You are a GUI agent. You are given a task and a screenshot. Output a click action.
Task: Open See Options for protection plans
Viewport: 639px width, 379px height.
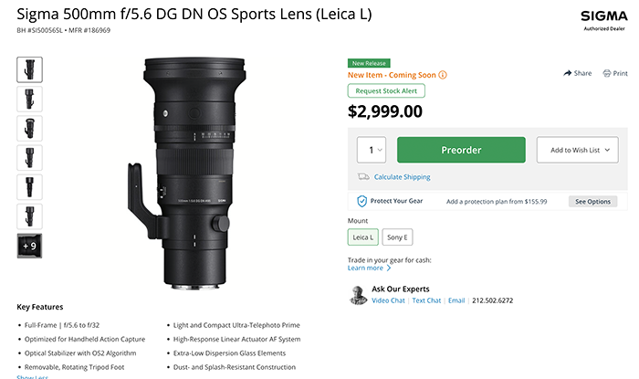592,201
